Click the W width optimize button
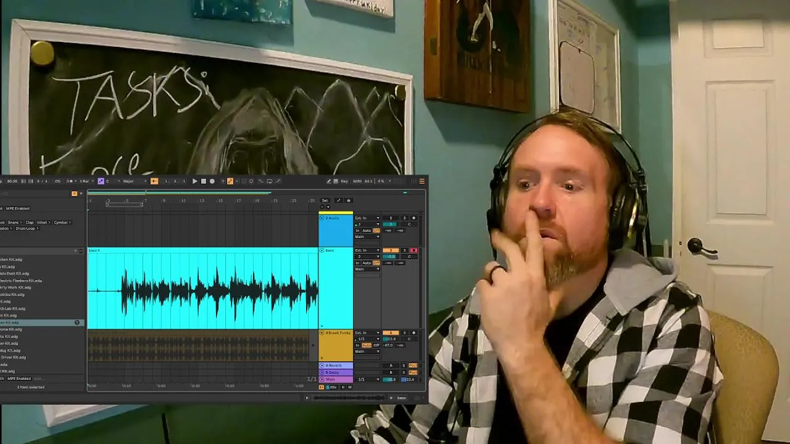790x444 pixels. [350, 387]
